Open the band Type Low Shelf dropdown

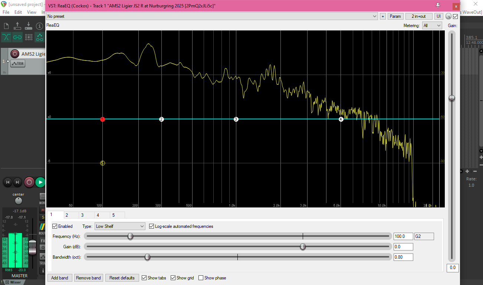pos(120,226)
